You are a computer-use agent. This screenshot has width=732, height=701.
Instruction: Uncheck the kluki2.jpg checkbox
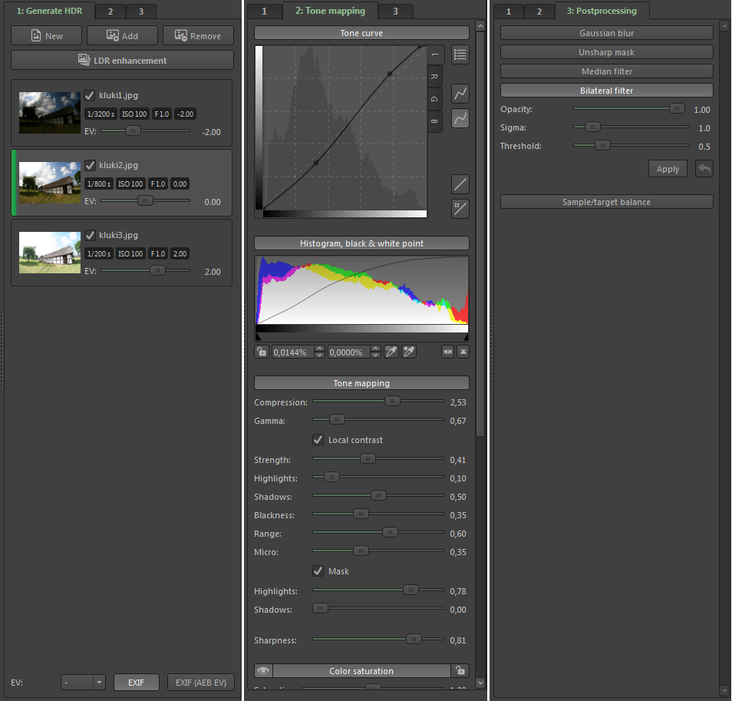tap(90, 165)
